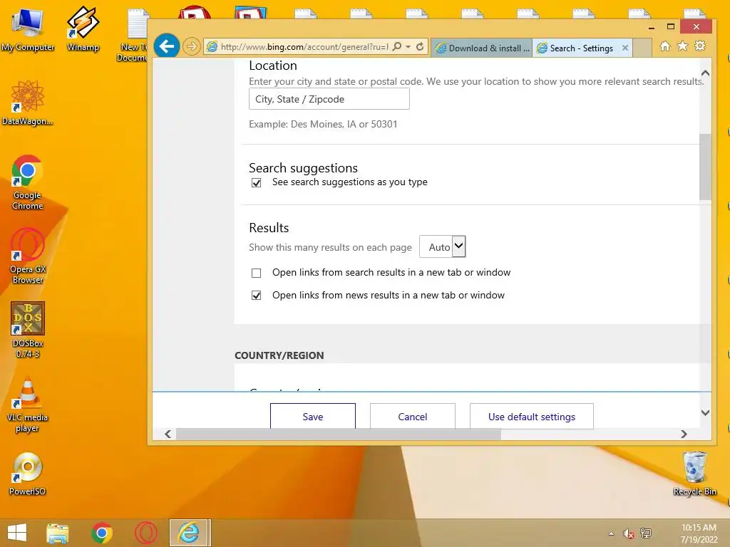Image resolution: width=730 pixels, height=547 pixels.
Task: Click the muted volume tray icon
Action: [628, 533]
